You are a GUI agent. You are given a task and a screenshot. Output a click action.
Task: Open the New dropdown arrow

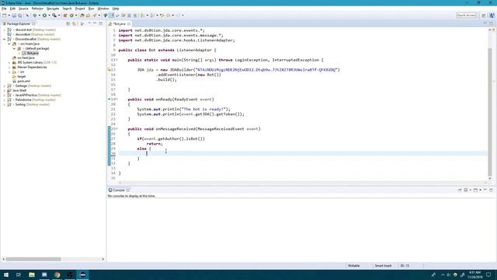click(9, 16)
